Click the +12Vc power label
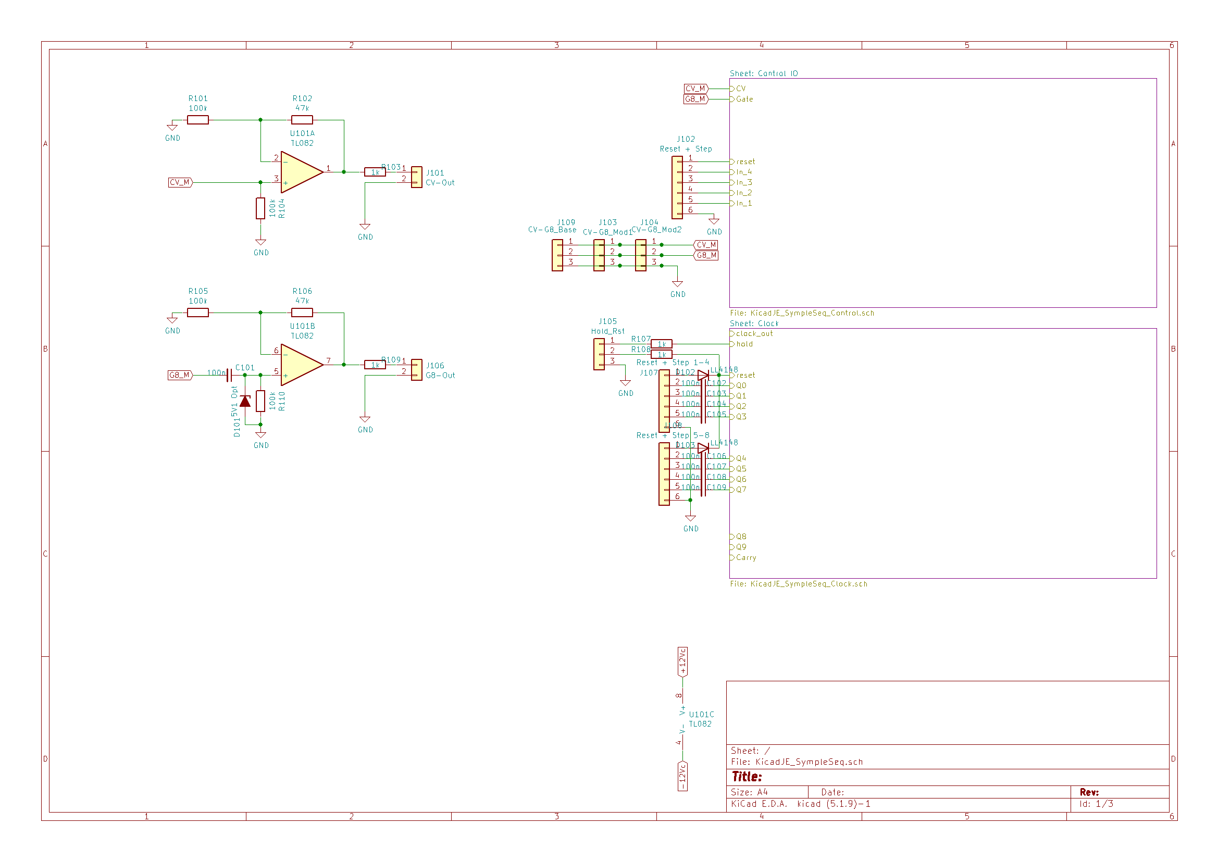 683,662
